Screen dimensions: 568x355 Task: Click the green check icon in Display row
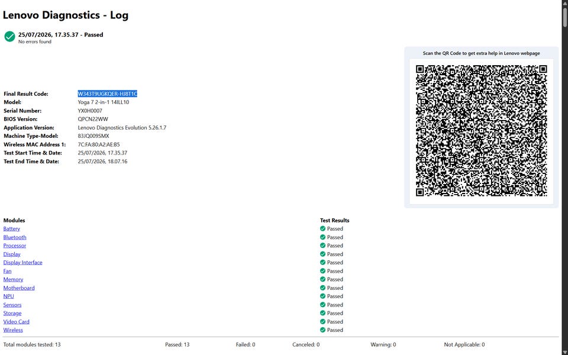323,254
